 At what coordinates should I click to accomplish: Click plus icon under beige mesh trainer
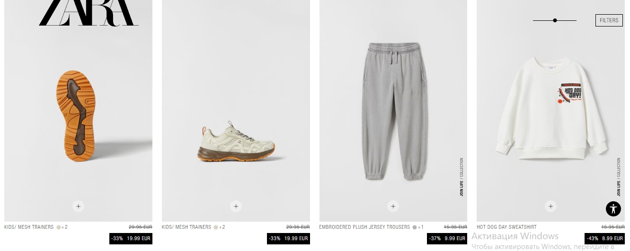(236, 206)
